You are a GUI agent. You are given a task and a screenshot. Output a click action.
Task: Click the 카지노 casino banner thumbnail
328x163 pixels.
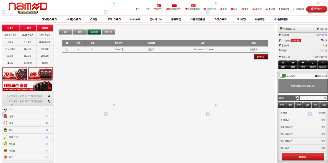click(15, 73)
